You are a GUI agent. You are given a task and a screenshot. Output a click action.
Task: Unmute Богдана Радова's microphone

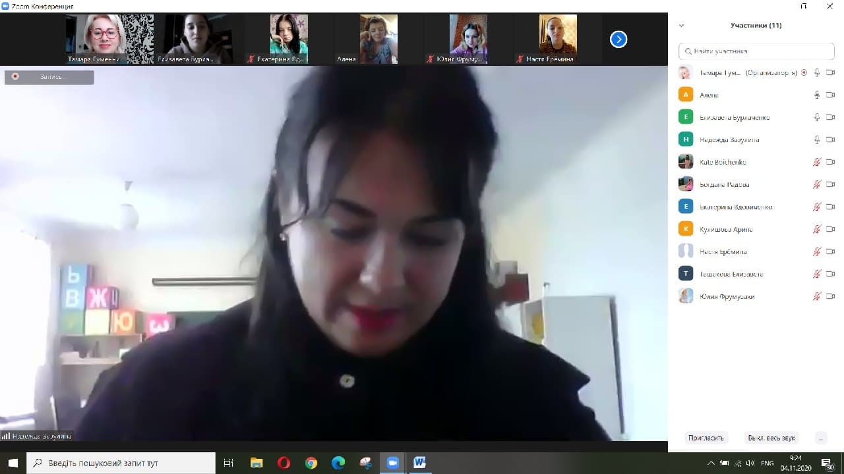click(x=817, y=184)
